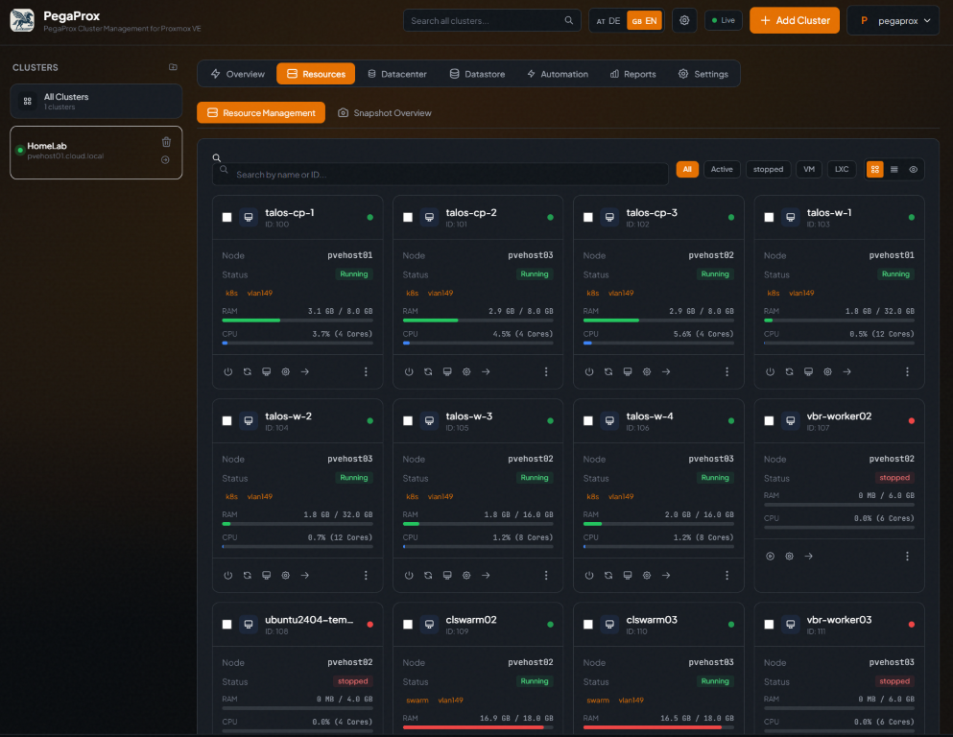Toggle the eye visibility icon in filter bar
This screenshot has height=737, width=953.
(913, 170)
